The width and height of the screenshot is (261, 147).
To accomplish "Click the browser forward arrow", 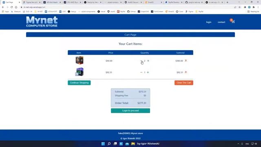I will point(7,7).
